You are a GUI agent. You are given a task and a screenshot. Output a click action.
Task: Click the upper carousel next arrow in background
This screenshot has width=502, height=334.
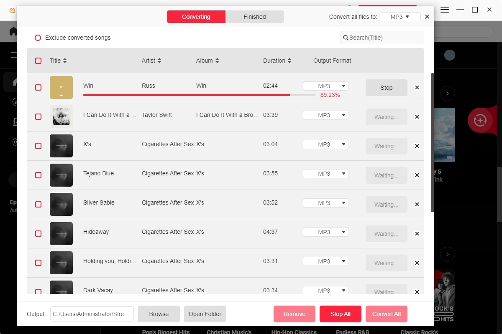448,94
